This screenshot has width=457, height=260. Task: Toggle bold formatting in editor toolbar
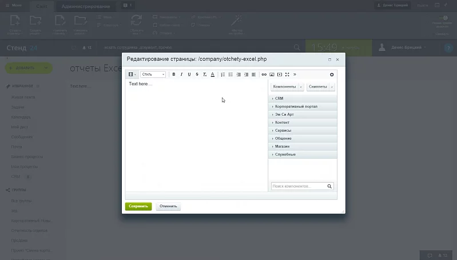pyautogui.click(x=174, y=74)
